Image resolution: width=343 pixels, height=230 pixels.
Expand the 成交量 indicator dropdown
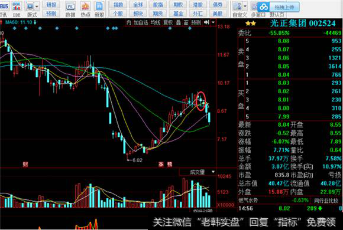click(213, 172)
